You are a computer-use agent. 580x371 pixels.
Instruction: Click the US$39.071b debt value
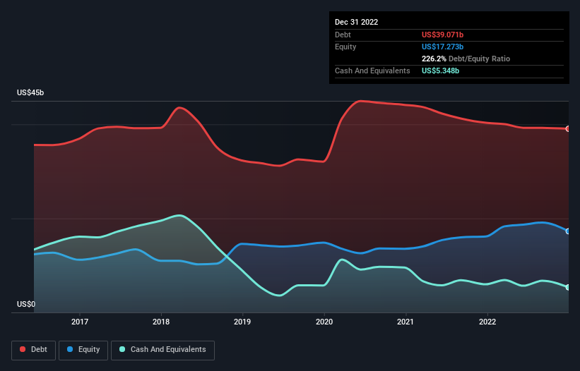pos(442,35)
